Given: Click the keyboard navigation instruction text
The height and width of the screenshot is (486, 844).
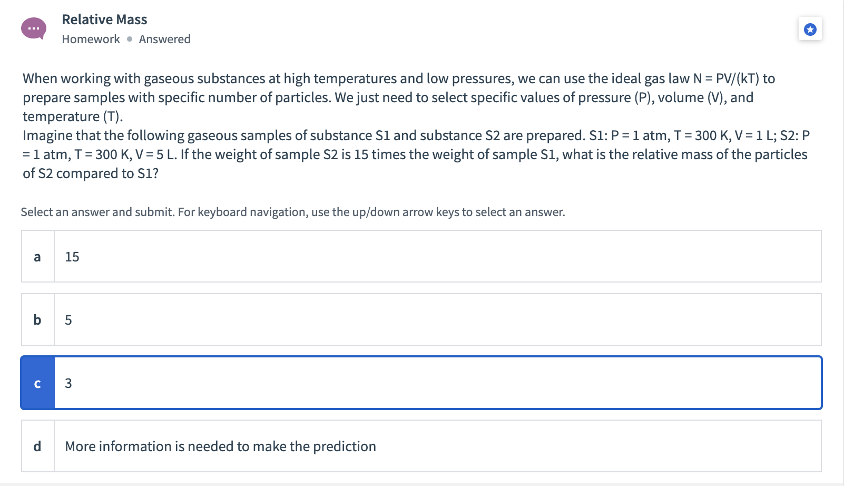Looking at the screenshot, I should pyautogui.click(x=292, y=212).
